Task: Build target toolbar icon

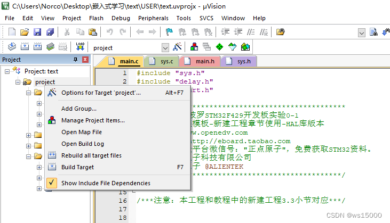Action: (x=25, y=46)
